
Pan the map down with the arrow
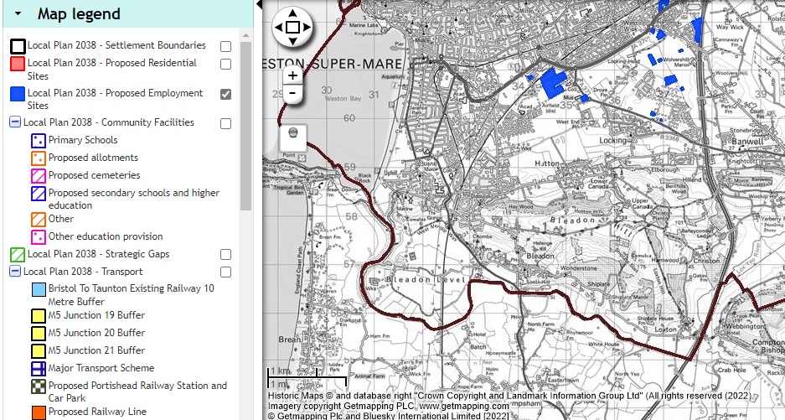pyautogui.click(x=292, y=41)
